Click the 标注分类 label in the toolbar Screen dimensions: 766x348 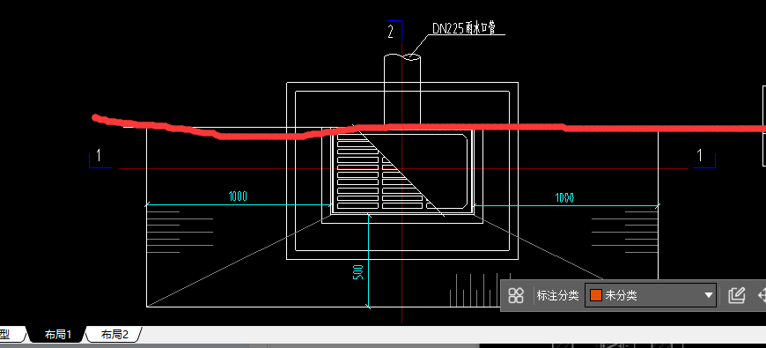[557, 295]
